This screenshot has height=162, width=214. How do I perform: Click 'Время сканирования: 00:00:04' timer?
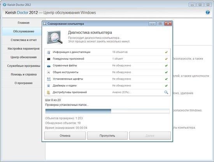[x=66, y=128]
